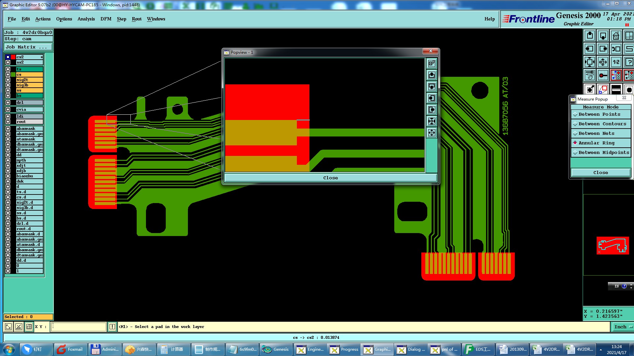
Task: Click the X Y coordinate input field
Action: pos(79,327)
